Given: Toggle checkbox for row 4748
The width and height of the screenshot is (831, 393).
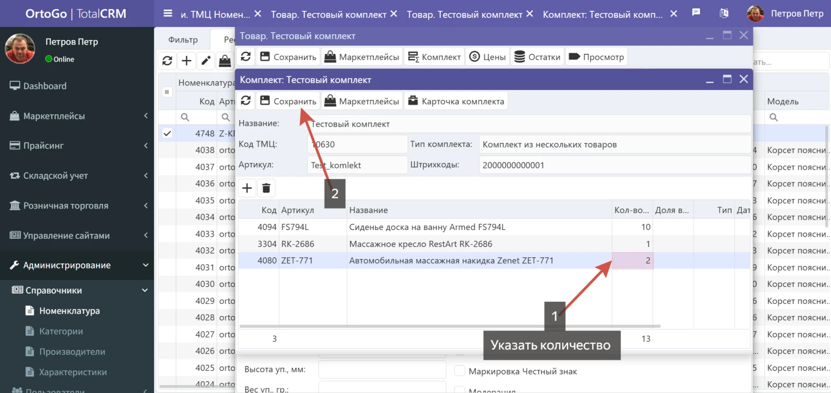Looking at the screenshot, I should point(167,133).
